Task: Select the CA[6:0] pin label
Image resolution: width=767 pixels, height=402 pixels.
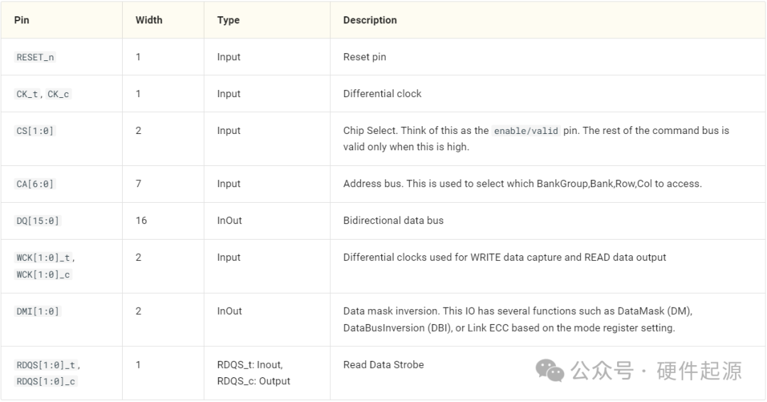Action: [x=36, y=184]
